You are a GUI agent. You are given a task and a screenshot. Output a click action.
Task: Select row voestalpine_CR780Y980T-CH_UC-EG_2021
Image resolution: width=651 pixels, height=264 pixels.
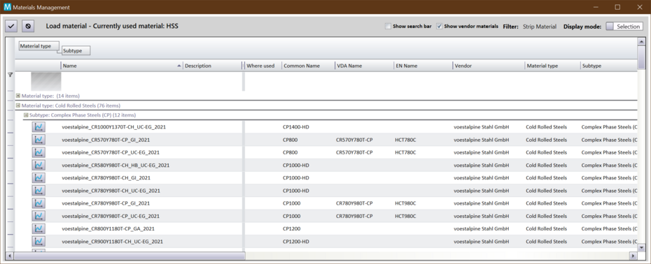(326, 191)
